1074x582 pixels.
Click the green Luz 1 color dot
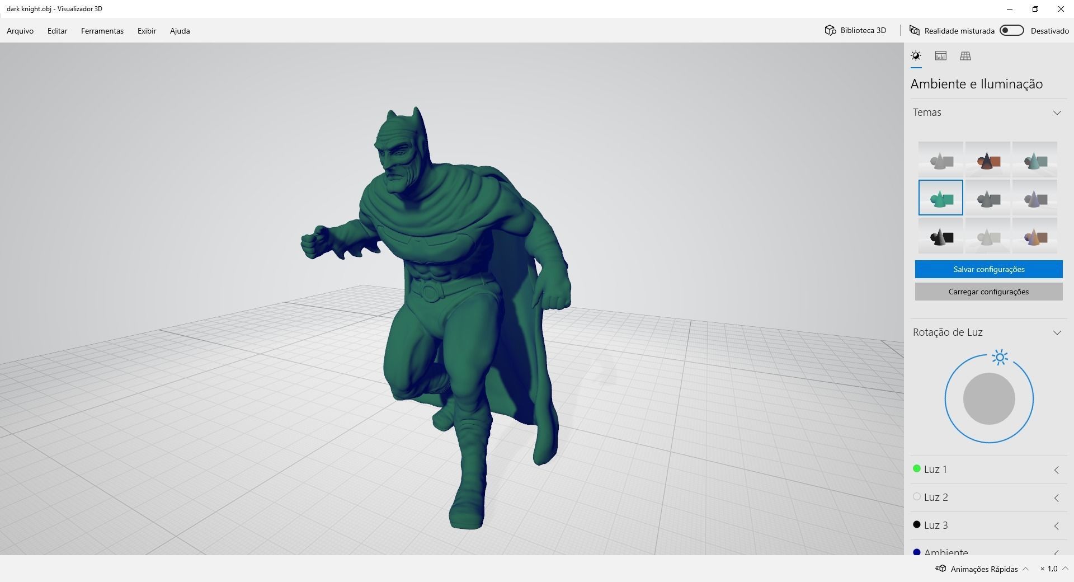917,469
